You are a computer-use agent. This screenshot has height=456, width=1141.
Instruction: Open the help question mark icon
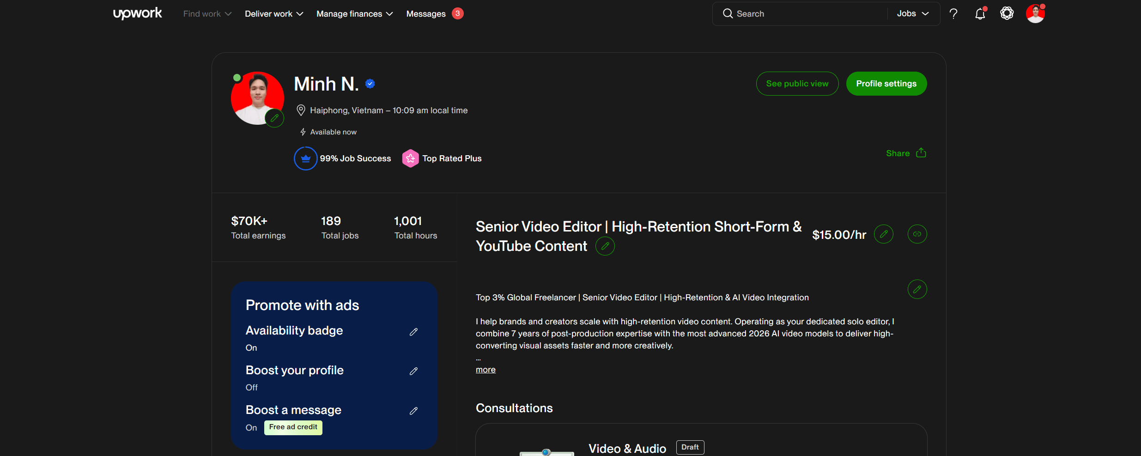[953, 14]
